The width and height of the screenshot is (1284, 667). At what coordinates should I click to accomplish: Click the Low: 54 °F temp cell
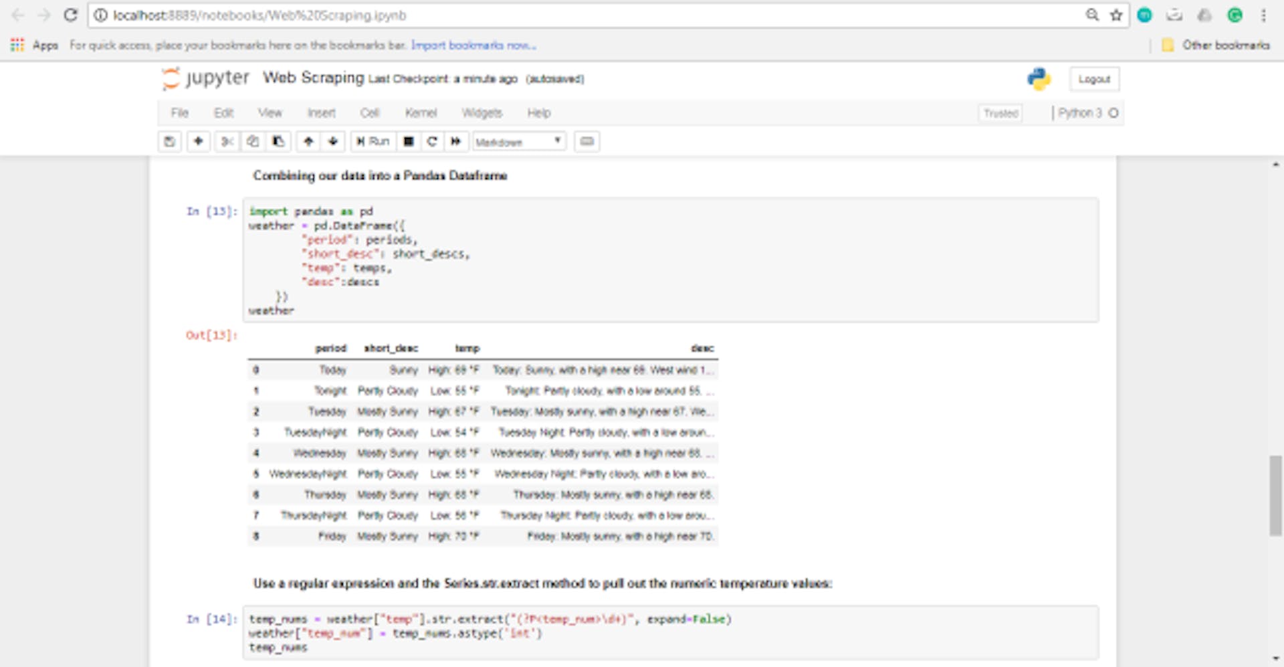tap(454, 432)
